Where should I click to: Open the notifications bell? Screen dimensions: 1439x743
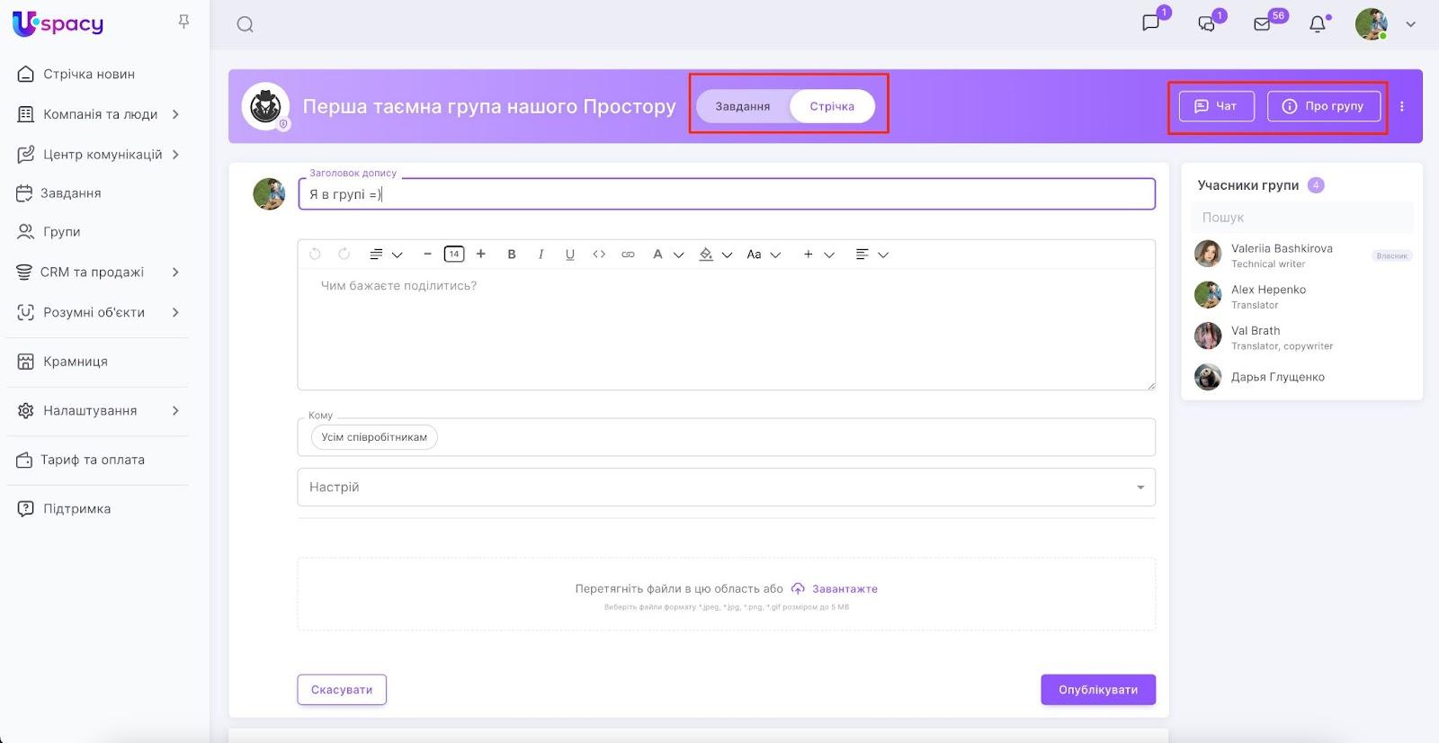pyautogui.click(x=1318, y=24)
